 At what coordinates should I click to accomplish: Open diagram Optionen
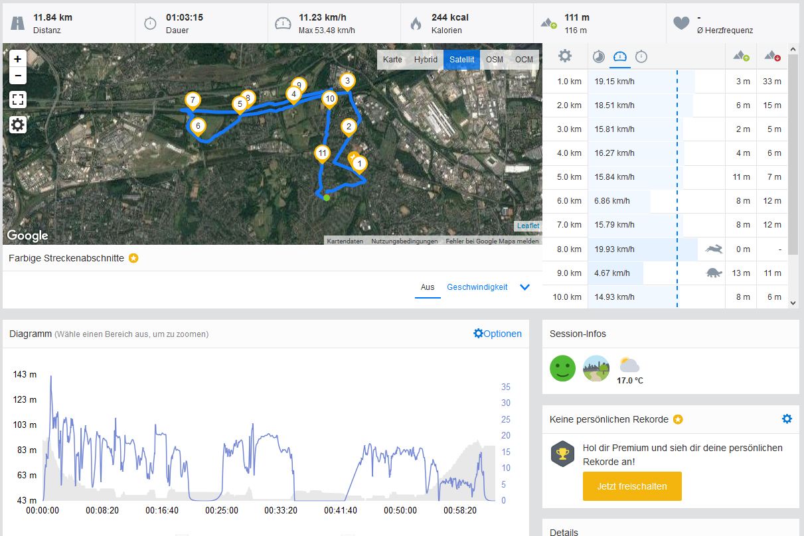coord(497,334)
